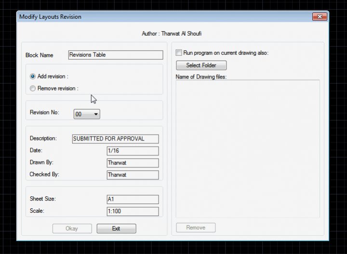The image size is (347, 254).
Task: Enable Run program on current drawing checkbox
Action: click(179, 53)
